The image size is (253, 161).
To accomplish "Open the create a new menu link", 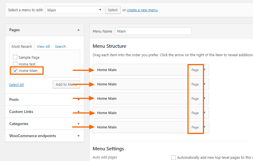I will tap(142, 10).
